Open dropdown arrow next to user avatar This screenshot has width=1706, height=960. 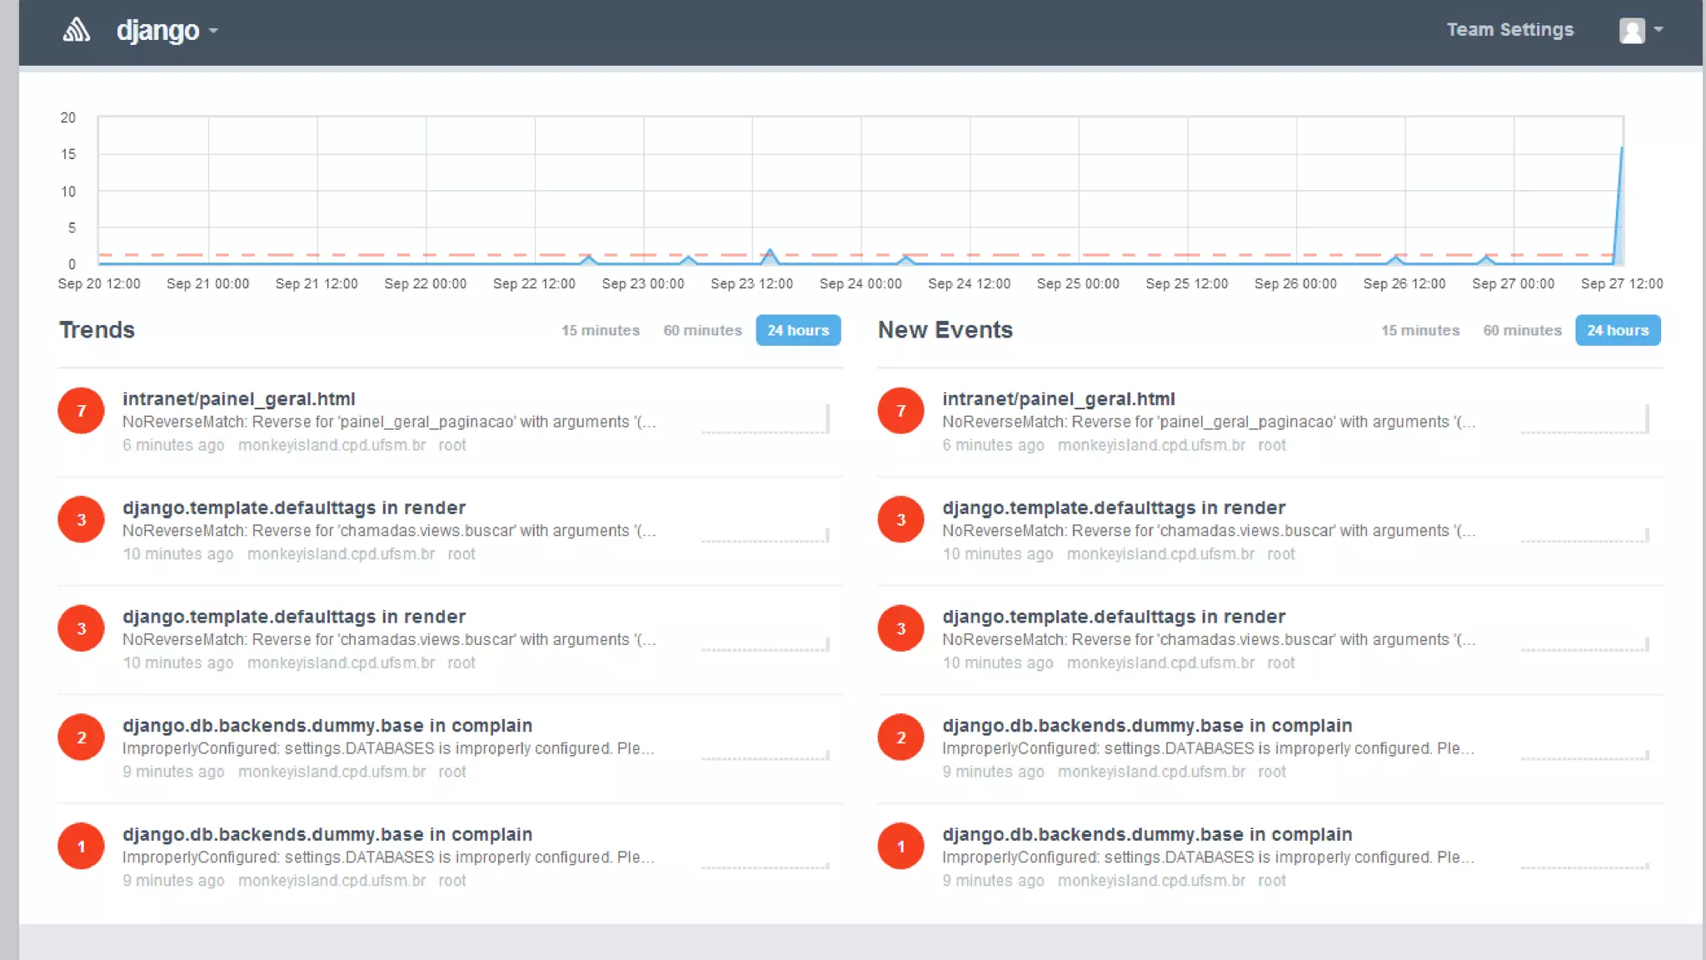point(1659,29)
